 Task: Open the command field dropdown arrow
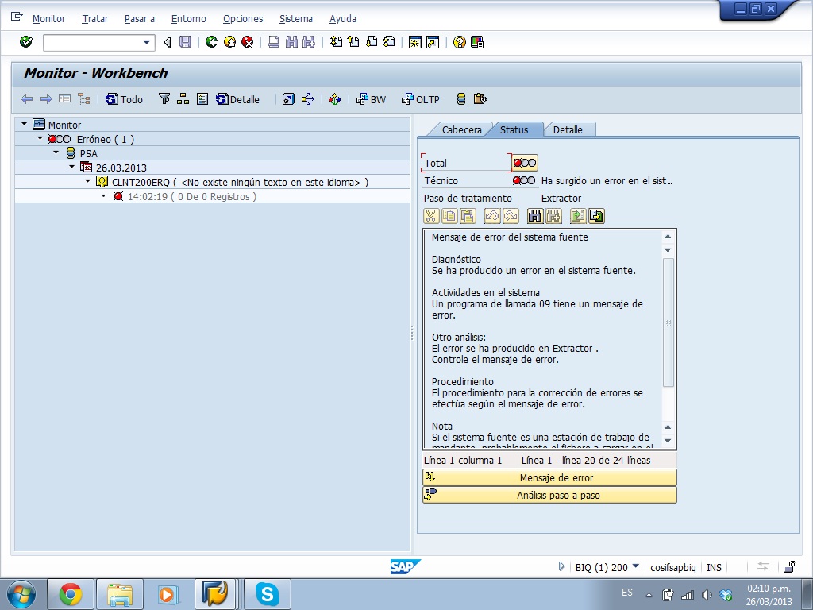pos(147,42)
